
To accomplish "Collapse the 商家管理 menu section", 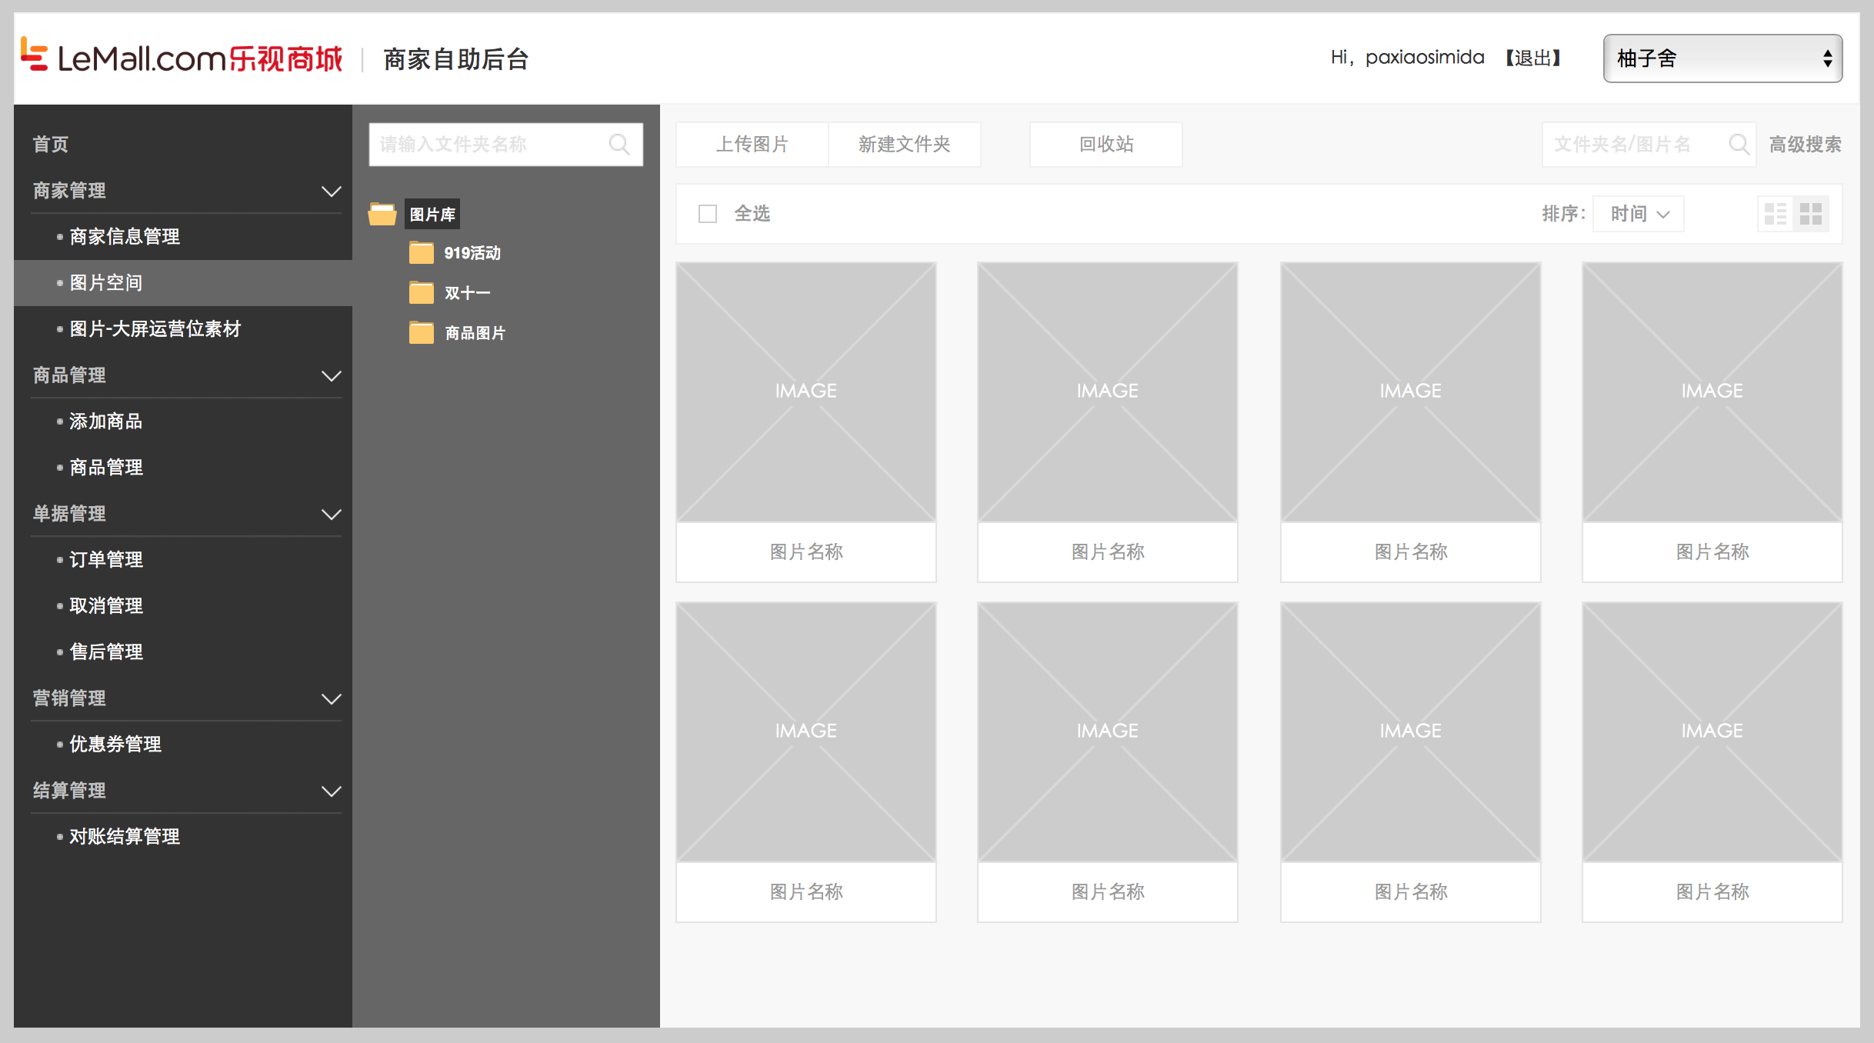I will click(331, 191).
